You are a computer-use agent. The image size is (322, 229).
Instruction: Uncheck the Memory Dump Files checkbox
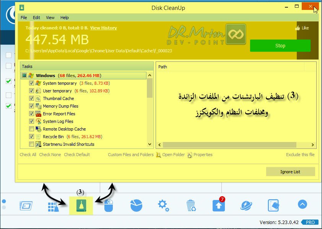pyautogui.click(x=31, y=106)
